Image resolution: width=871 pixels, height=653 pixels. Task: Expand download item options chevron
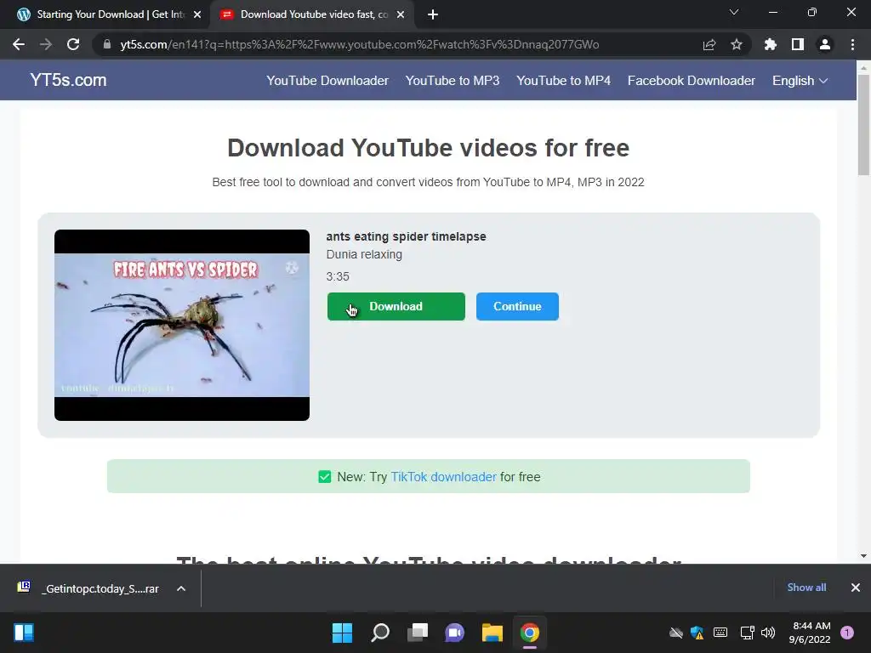click(x=181, y=588)
